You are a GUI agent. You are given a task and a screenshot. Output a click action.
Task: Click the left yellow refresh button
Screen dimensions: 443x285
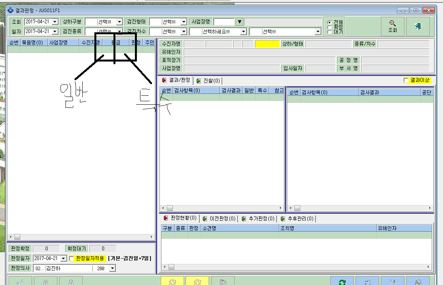172,281
